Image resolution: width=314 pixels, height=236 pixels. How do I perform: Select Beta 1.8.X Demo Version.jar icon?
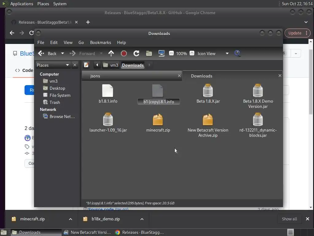258,91
